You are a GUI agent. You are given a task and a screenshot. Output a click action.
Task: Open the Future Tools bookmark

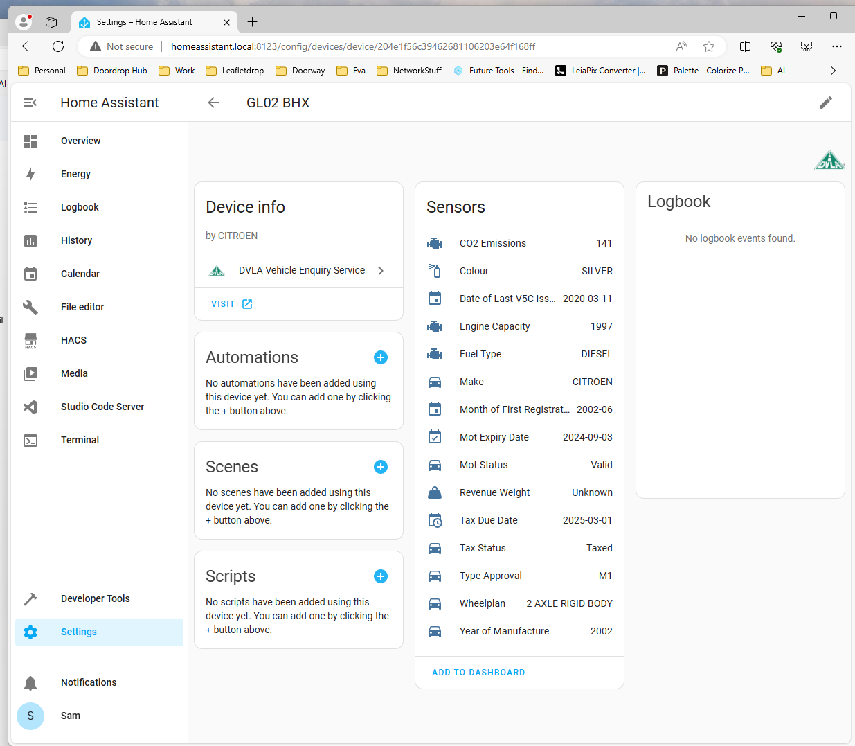click(x=498, y=71)
